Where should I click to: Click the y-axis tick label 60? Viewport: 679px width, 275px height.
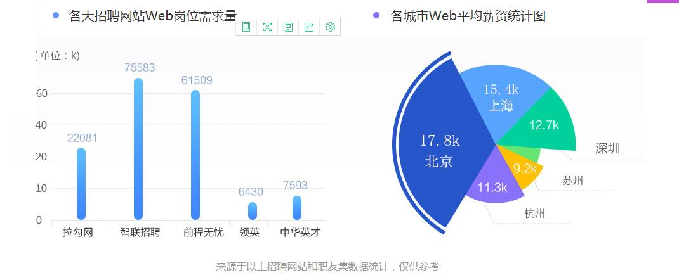(42, 93)
